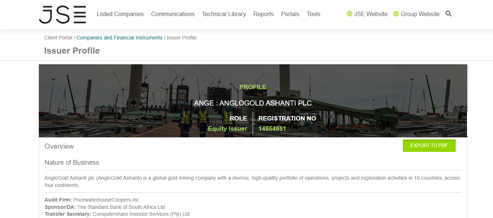Click Sponsor/DA Standard Bank line
The height and width of the screenshot is (218, 493).
[x=105, y=207]
